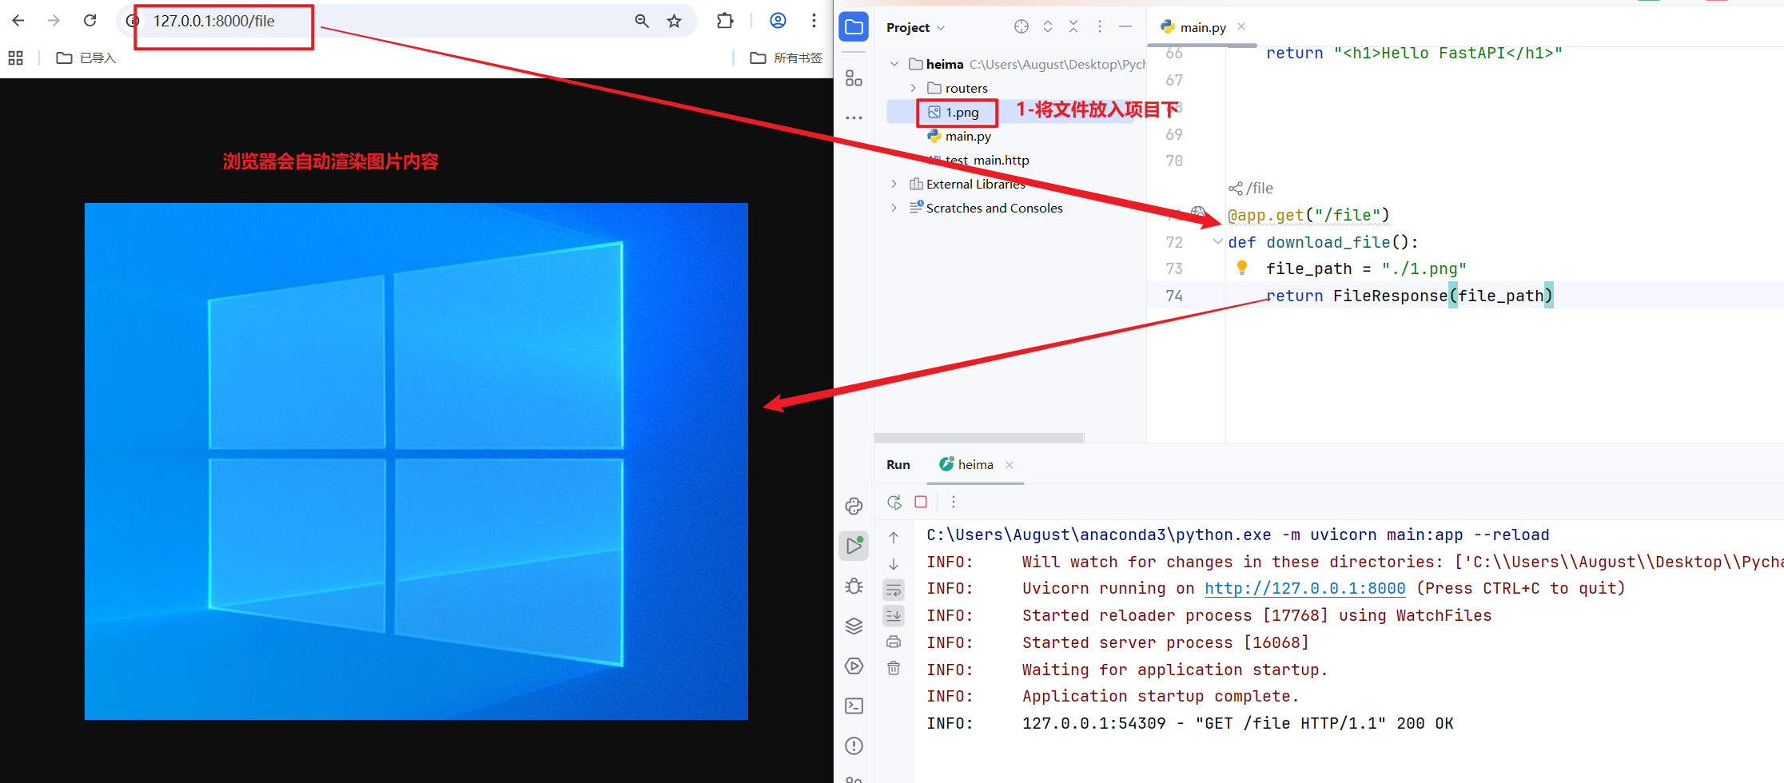Toggle soft-wrap in Run console

(894, 590)
